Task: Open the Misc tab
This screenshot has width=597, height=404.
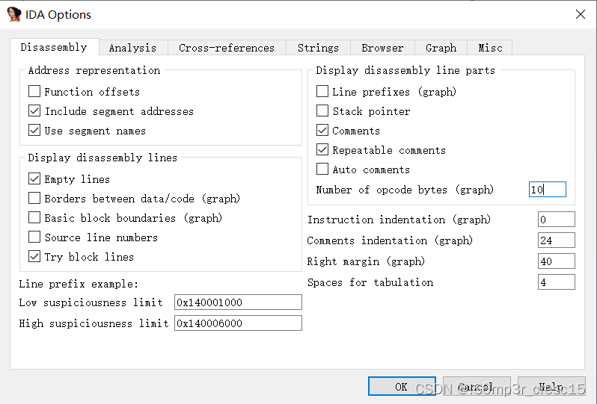Action: [490, 48]
